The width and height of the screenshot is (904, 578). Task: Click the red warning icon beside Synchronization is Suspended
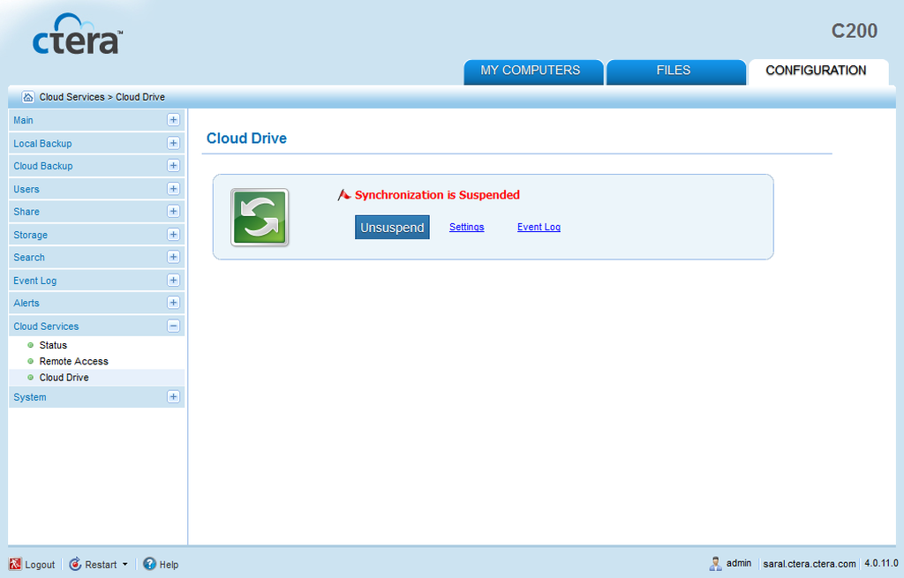pyautogui.click(x=343, y=195)
